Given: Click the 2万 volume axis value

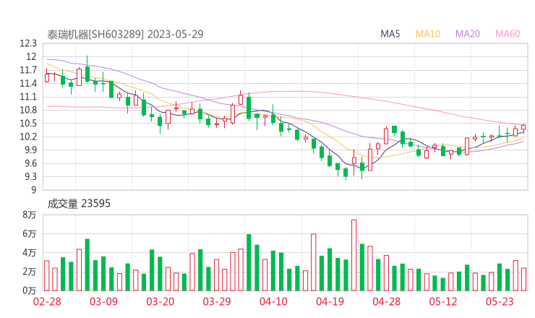Looking at the screenshot, I should click(30, 272).
